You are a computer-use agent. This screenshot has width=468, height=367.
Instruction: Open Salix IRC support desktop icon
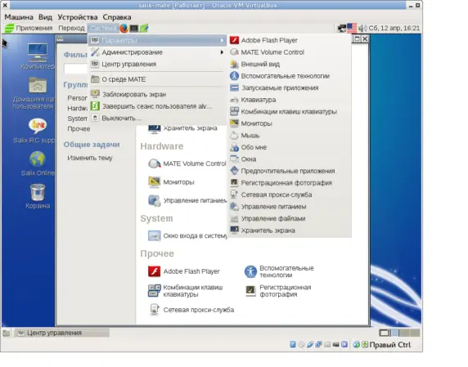[x=34, y=131]
